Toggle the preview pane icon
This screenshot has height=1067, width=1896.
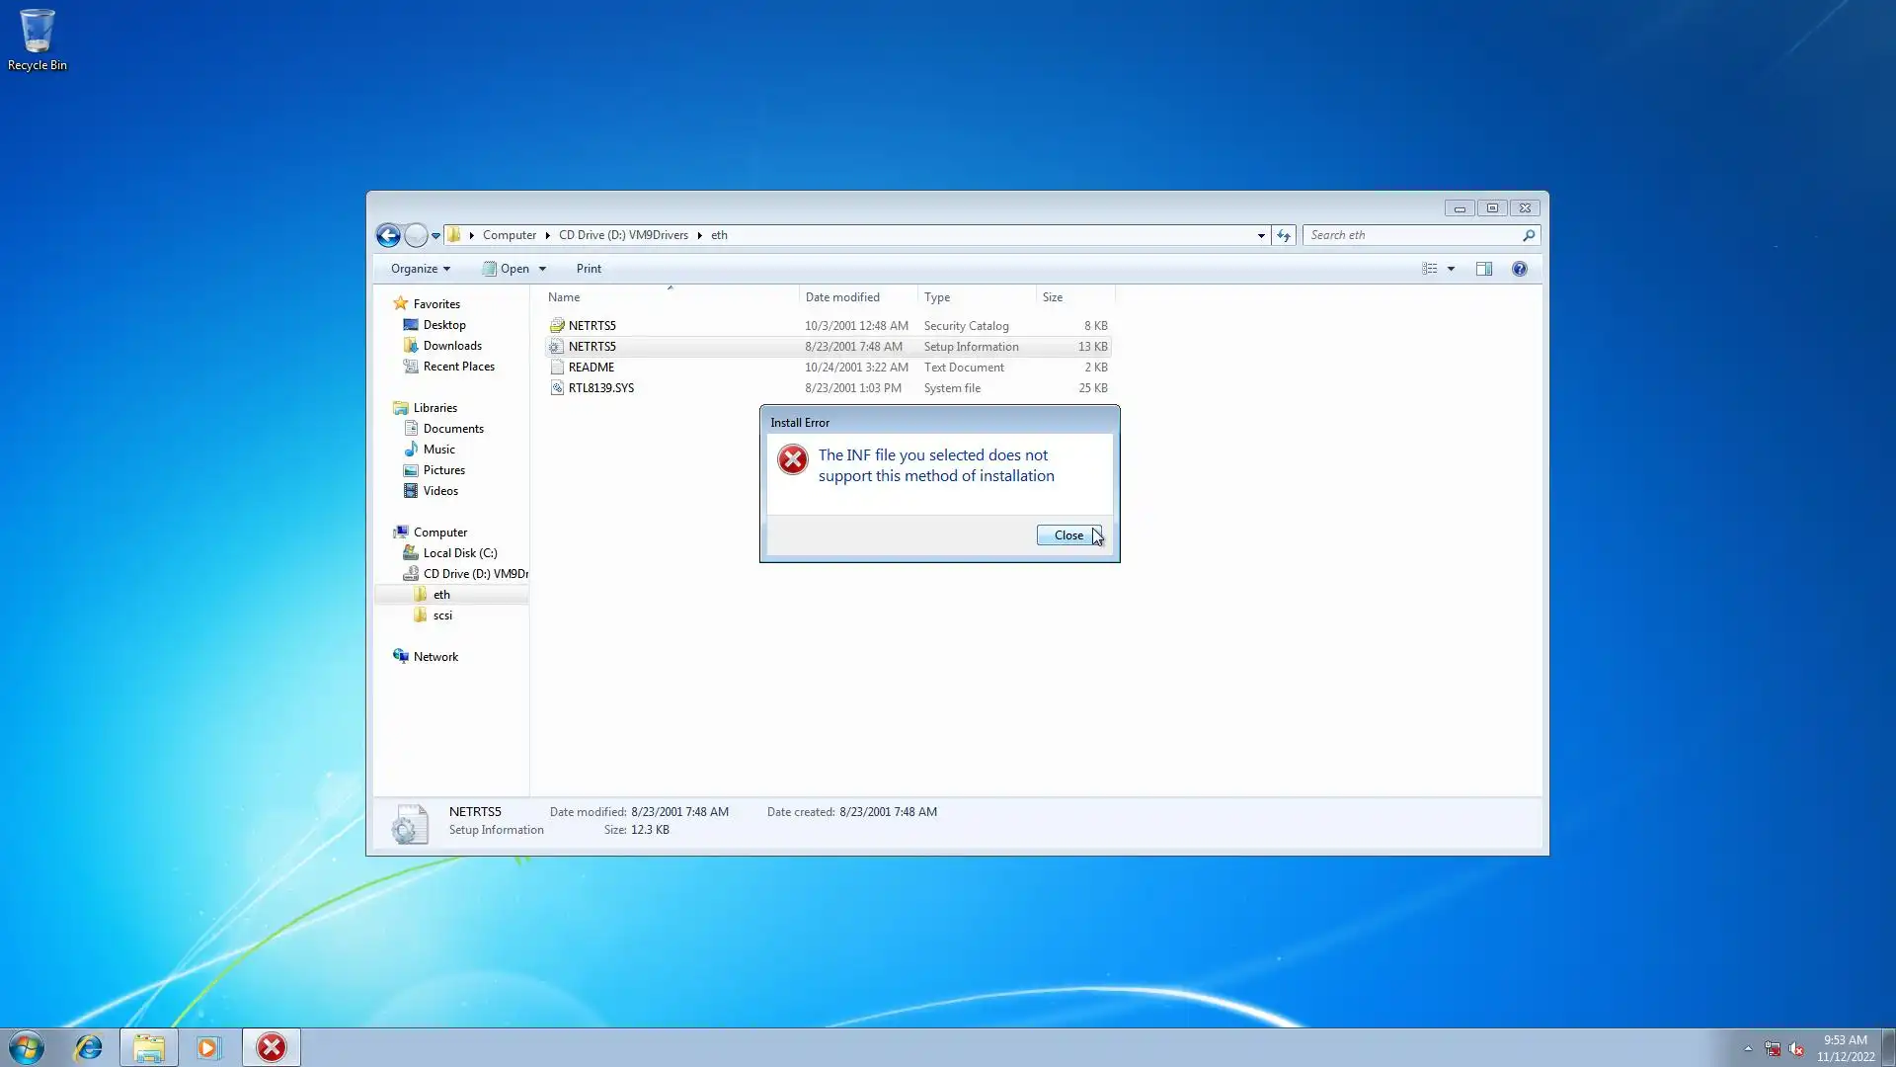pyautogui.click(x=1483, y=269)
